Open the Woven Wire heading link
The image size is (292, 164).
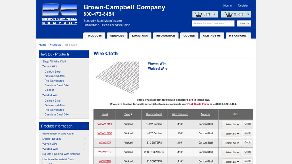(157, 64)
